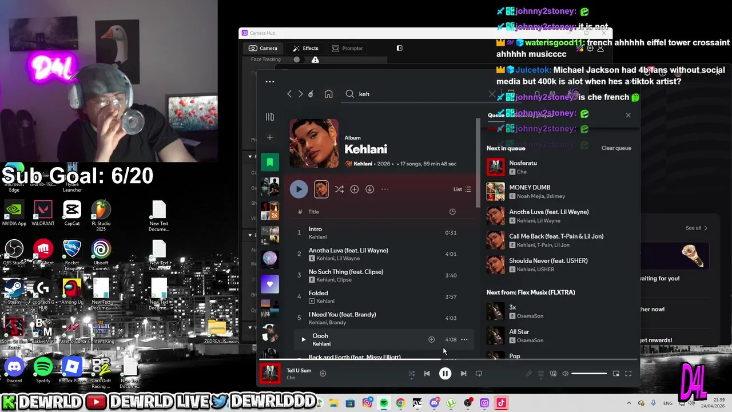Open more options for Kehlani album
The height and width of the screenshot is (412, 732).
coord(385,189)
